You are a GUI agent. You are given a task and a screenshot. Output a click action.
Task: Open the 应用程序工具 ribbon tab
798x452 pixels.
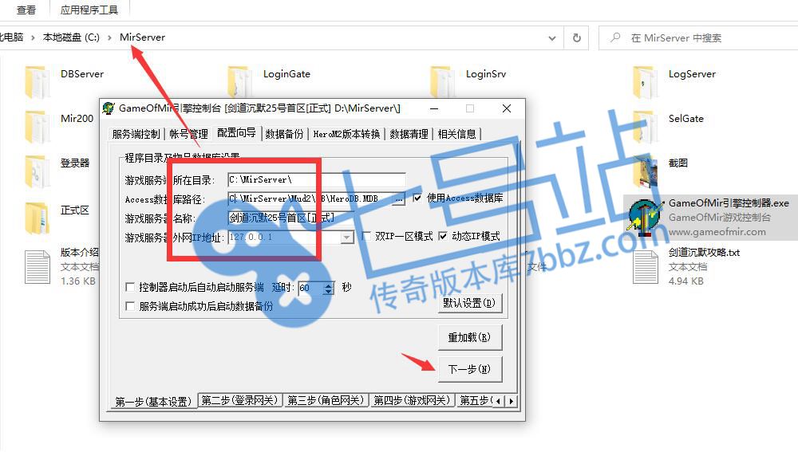(x=89, y=10)
